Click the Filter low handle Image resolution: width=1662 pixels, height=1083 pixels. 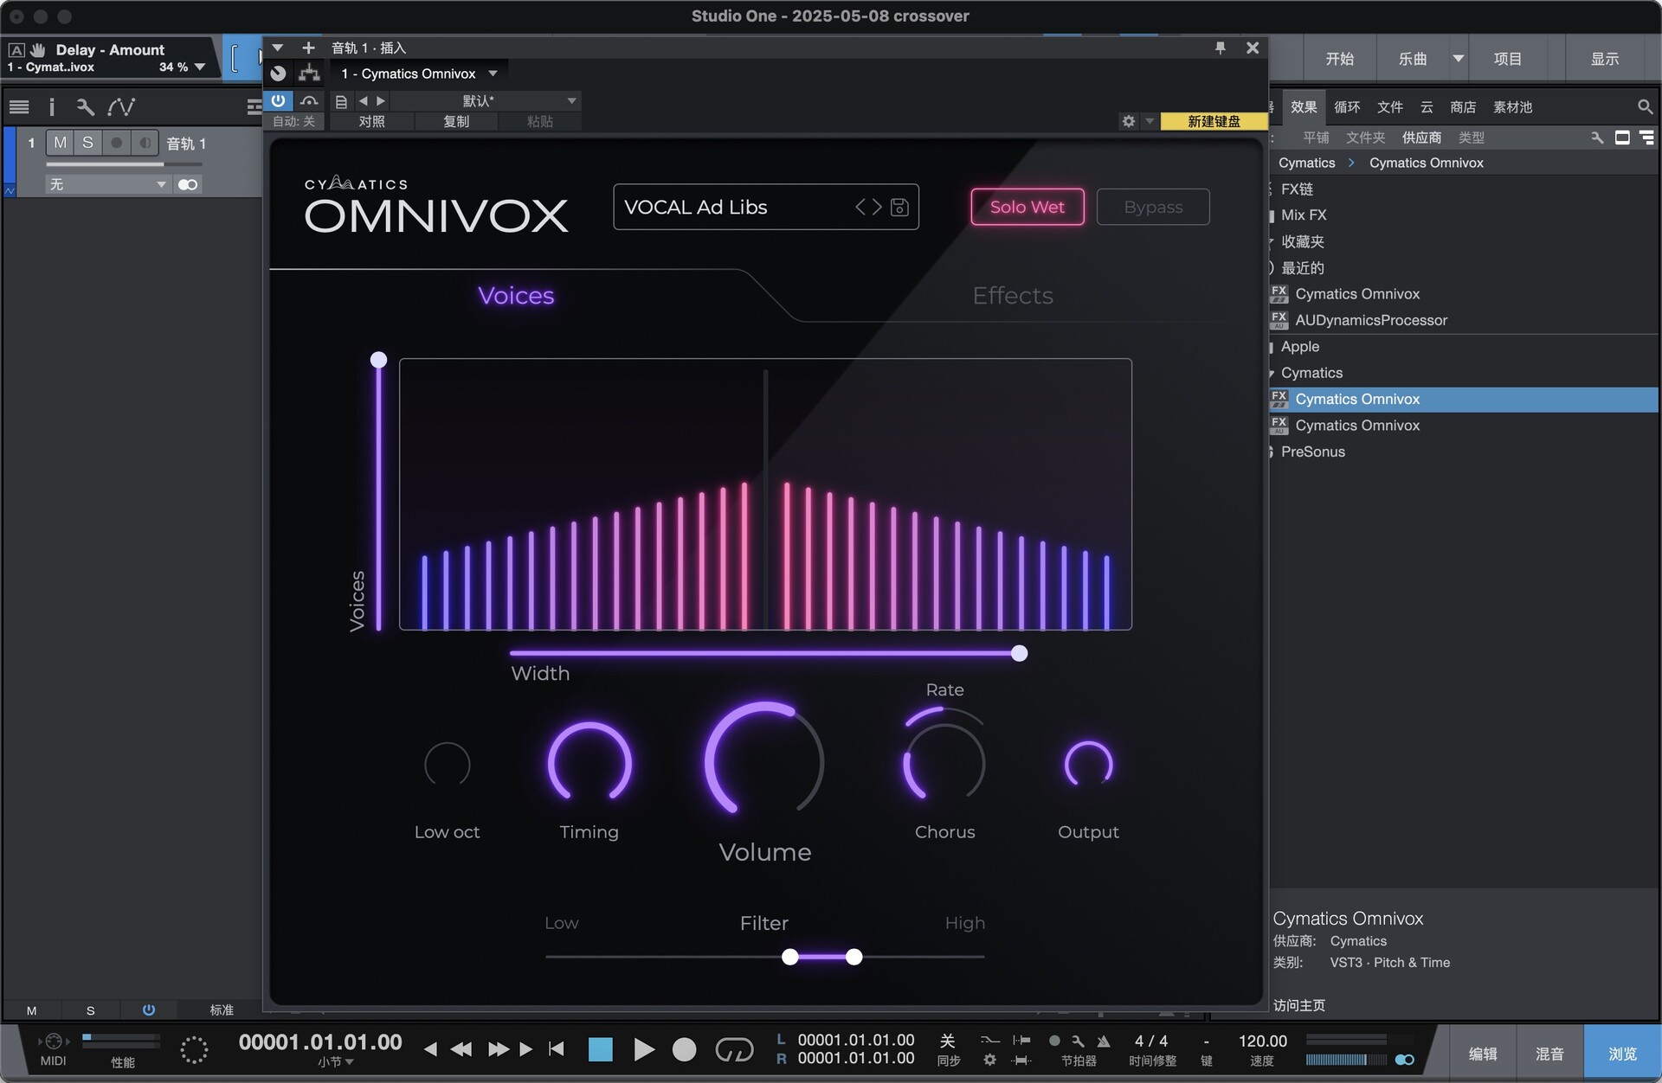point(789,957)
